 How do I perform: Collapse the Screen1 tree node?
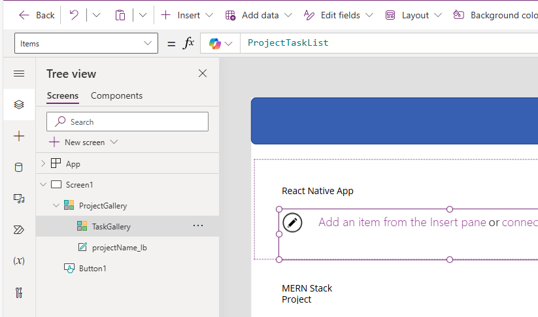click(43, 184)
